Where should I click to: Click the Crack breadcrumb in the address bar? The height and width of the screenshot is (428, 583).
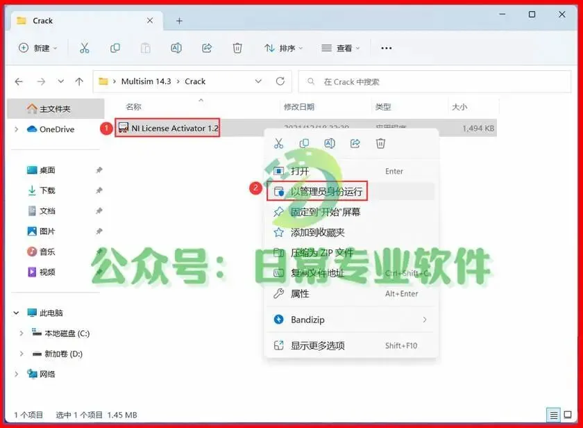[195, 81]
